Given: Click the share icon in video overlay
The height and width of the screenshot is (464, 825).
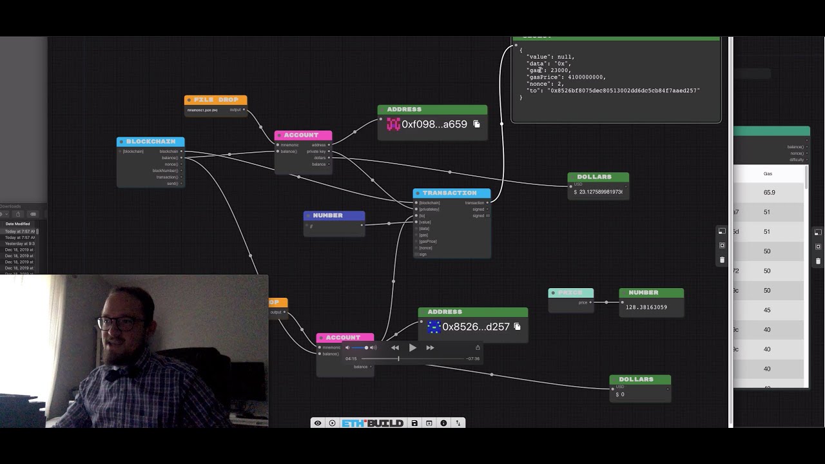Looking at the screenshot, I should coord(478,347).
